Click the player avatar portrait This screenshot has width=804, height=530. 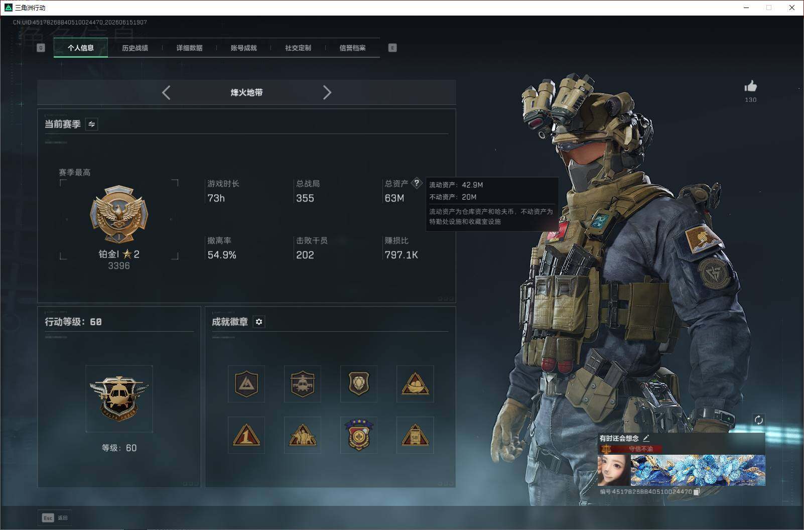[x=613, y=470]
